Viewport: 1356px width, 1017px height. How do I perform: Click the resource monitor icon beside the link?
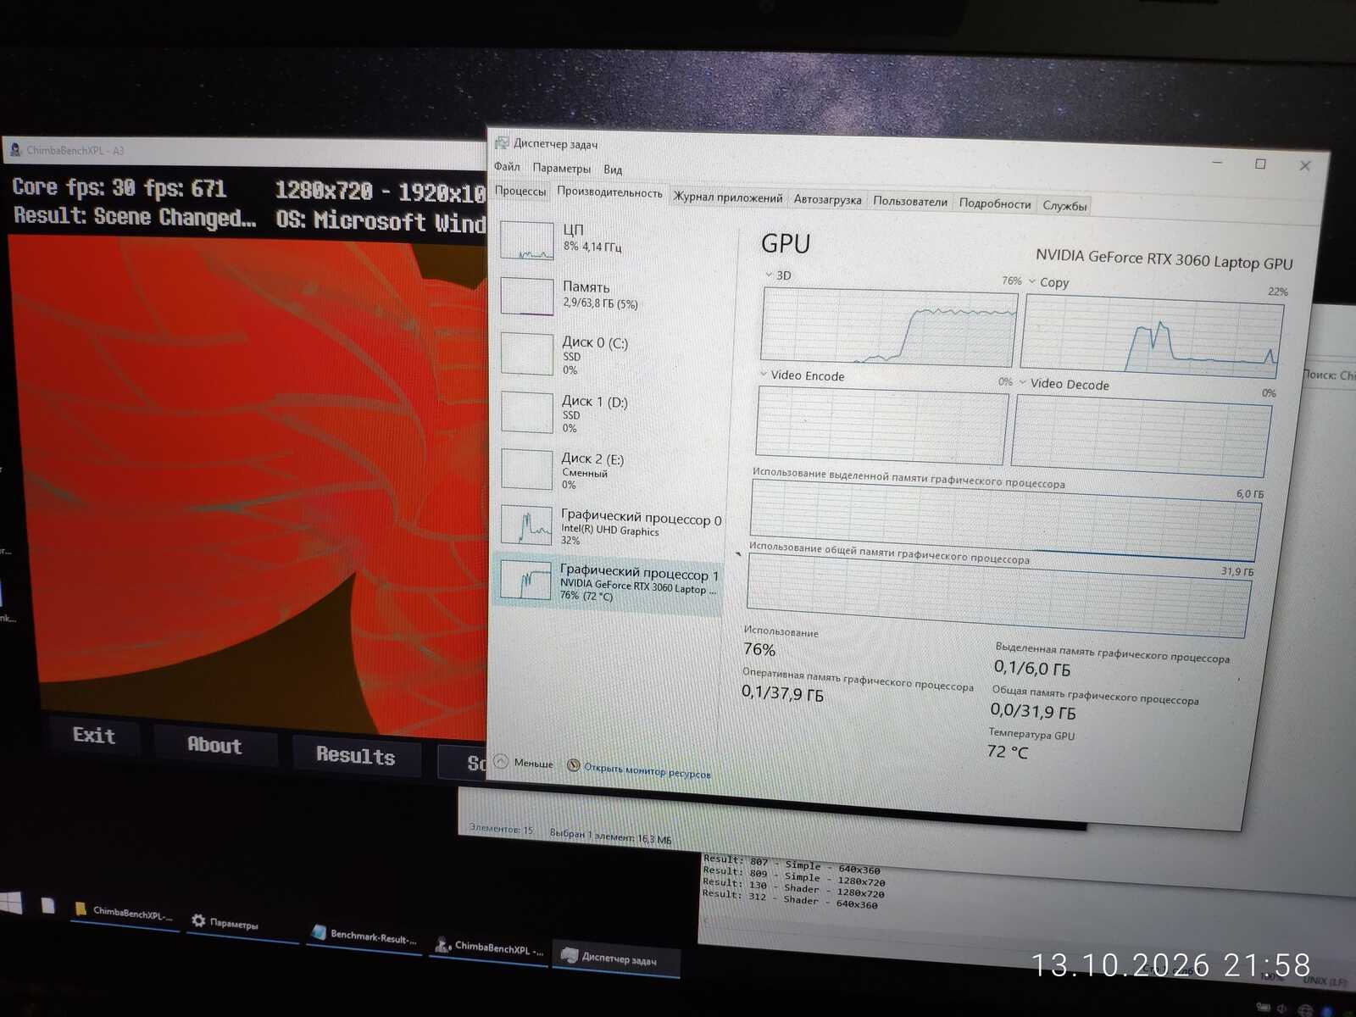pos(574,766)
